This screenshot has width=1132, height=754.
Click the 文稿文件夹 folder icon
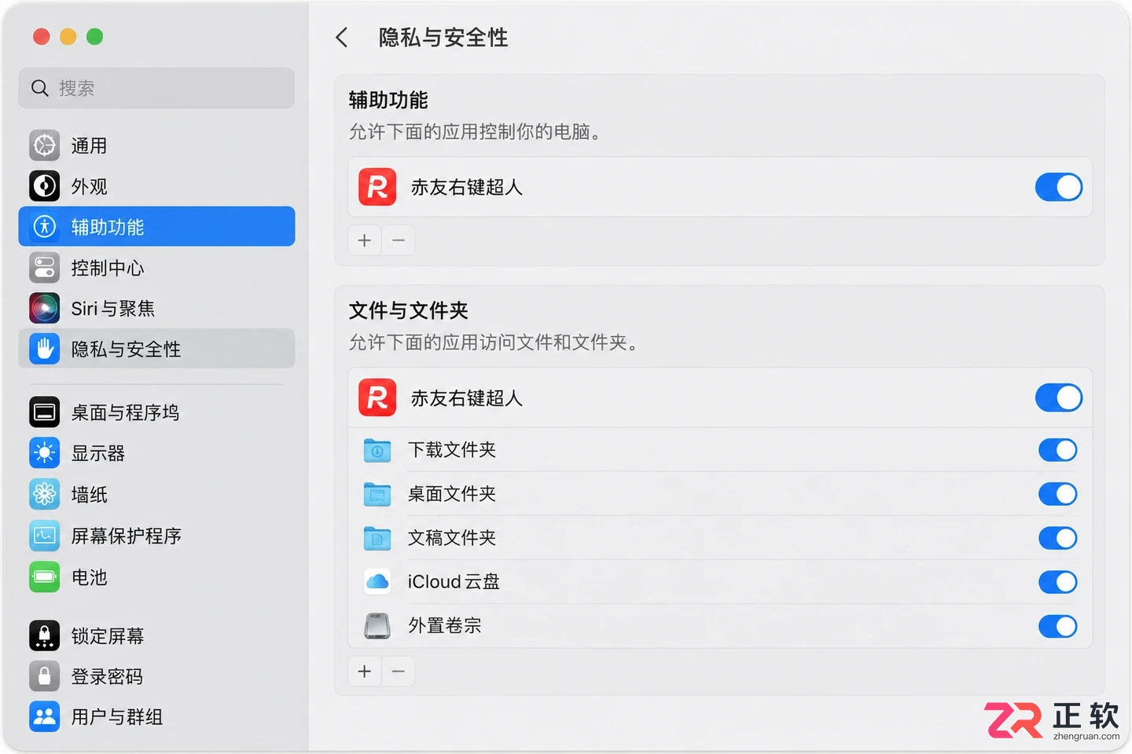(x=377, y=538)
